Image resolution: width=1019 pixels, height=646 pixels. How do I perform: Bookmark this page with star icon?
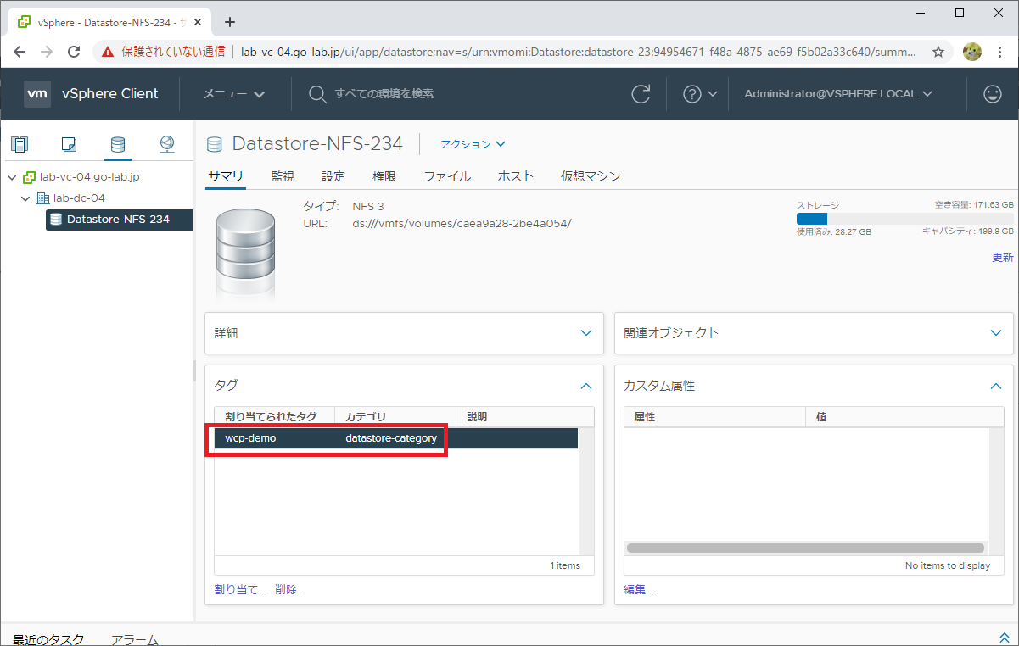[x=938, y=52]
